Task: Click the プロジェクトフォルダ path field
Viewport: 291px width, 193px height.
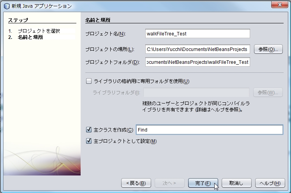Action: (x=197, y=62)
